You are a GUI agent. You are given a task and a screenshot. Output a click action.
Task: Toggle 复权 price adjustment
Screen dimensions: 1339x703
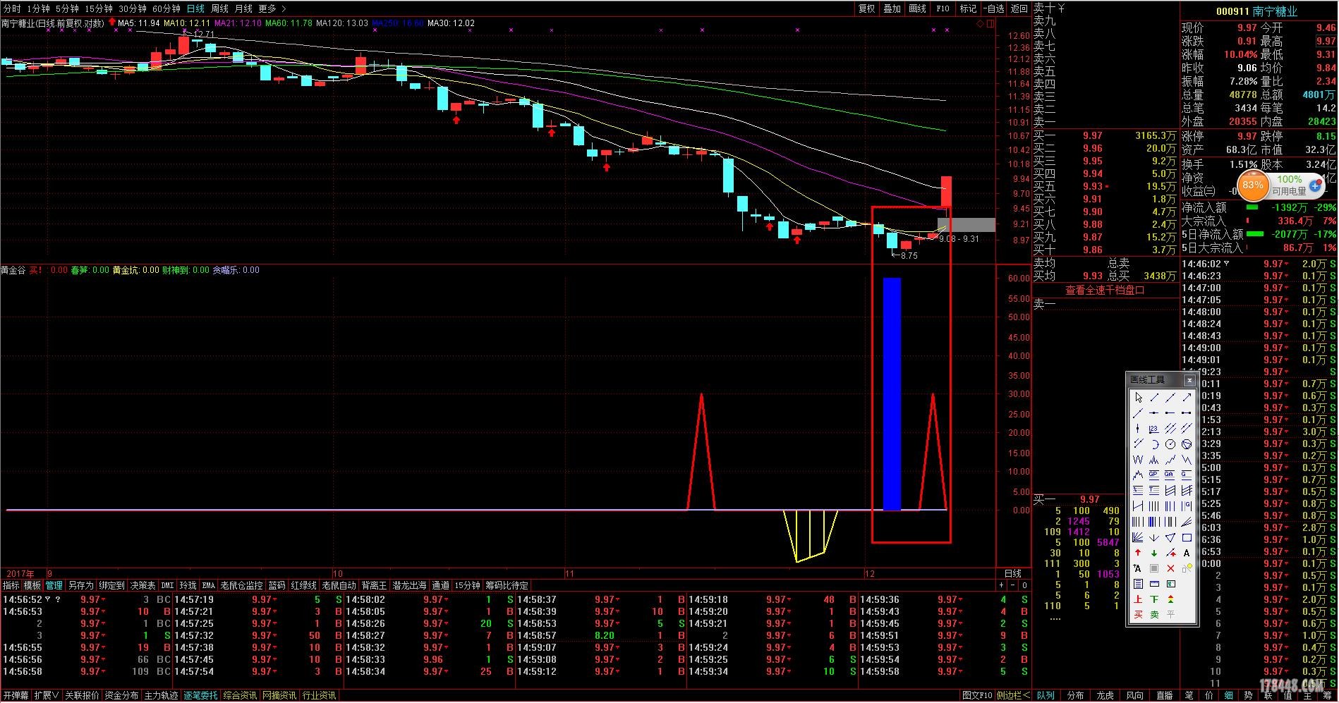coord(866,8)
